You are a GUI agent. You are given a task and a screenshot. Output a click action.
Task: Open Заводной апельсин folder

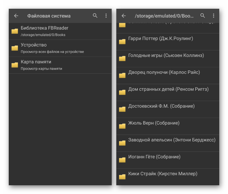(172, 140)
